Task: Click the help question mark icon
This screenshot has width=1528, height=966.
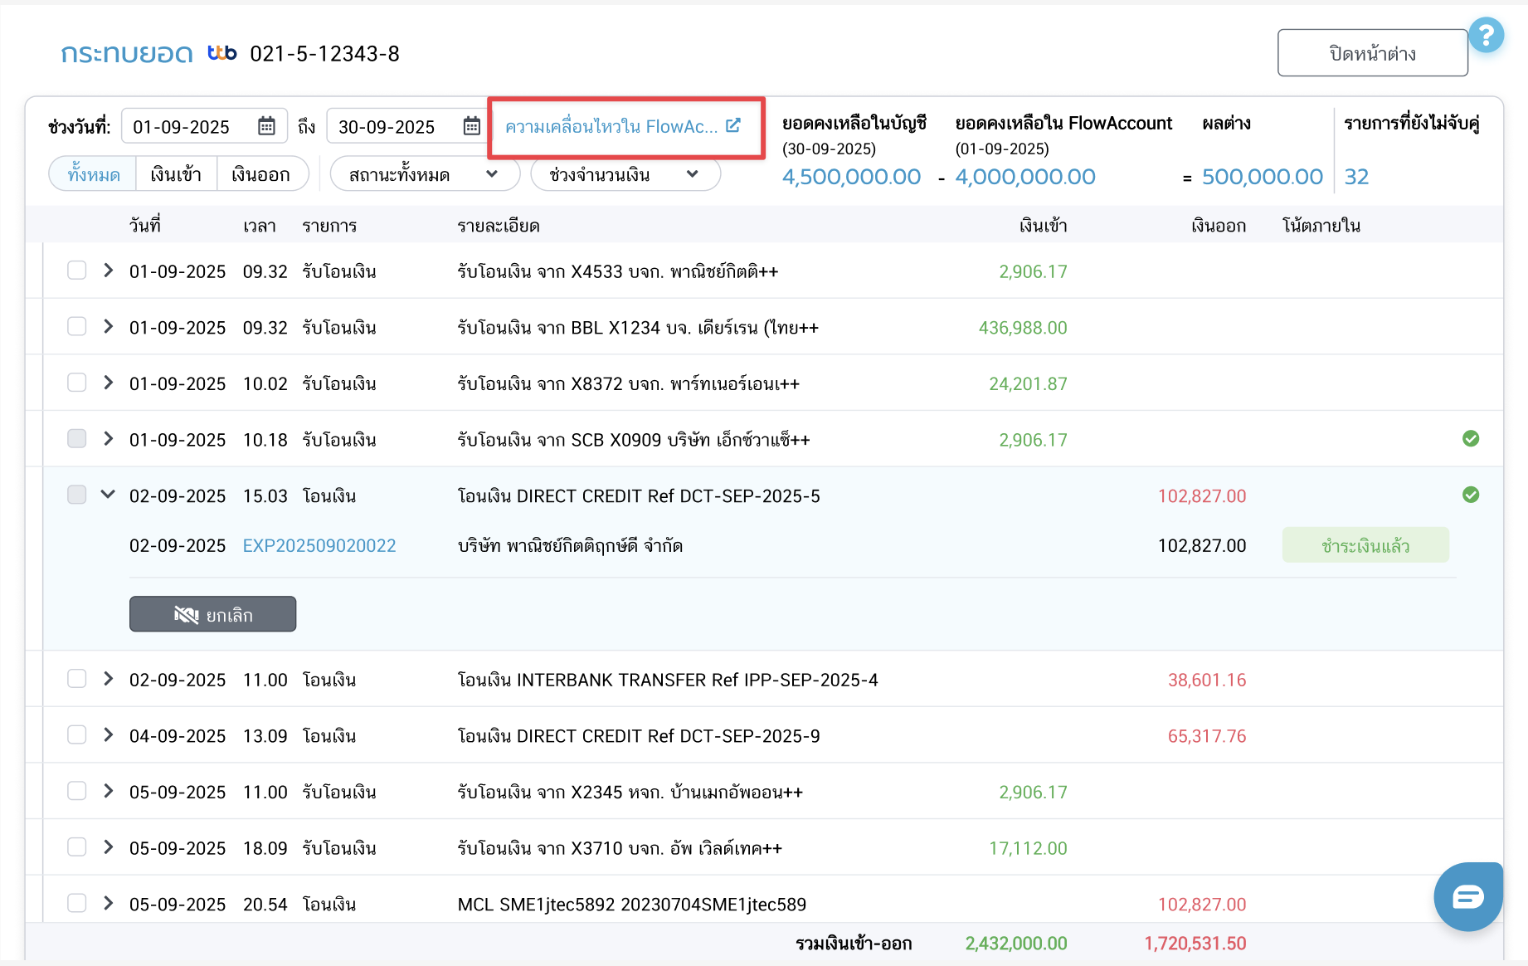Action: click(1486, 35)
